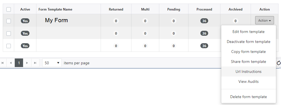Click page number 1 button
The height and width of the screenshot is (105, 281).
(19, 63)
